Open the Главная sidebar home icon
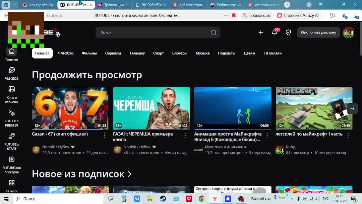The width and height of the screenshot is (362, 204). pos(12,51)
